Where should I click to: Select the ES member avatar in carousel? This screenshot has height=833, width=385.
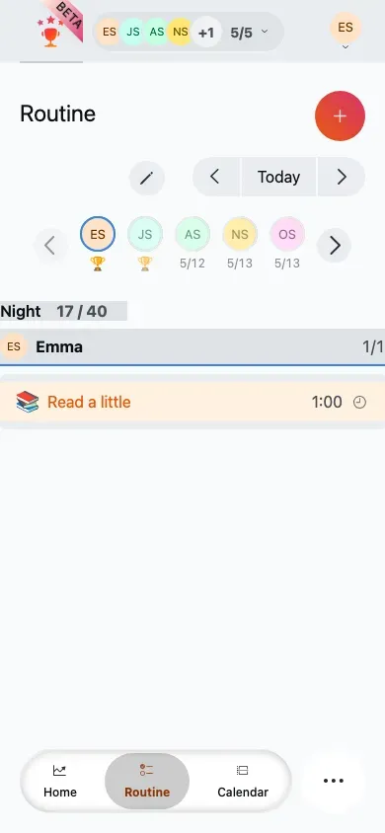(x=98, y=234)
